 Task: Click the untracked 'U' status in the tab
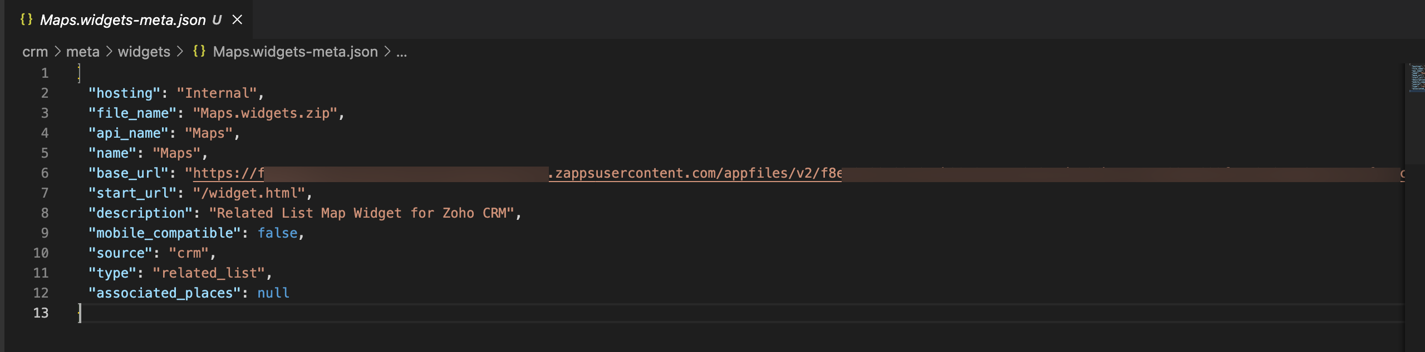217,20
